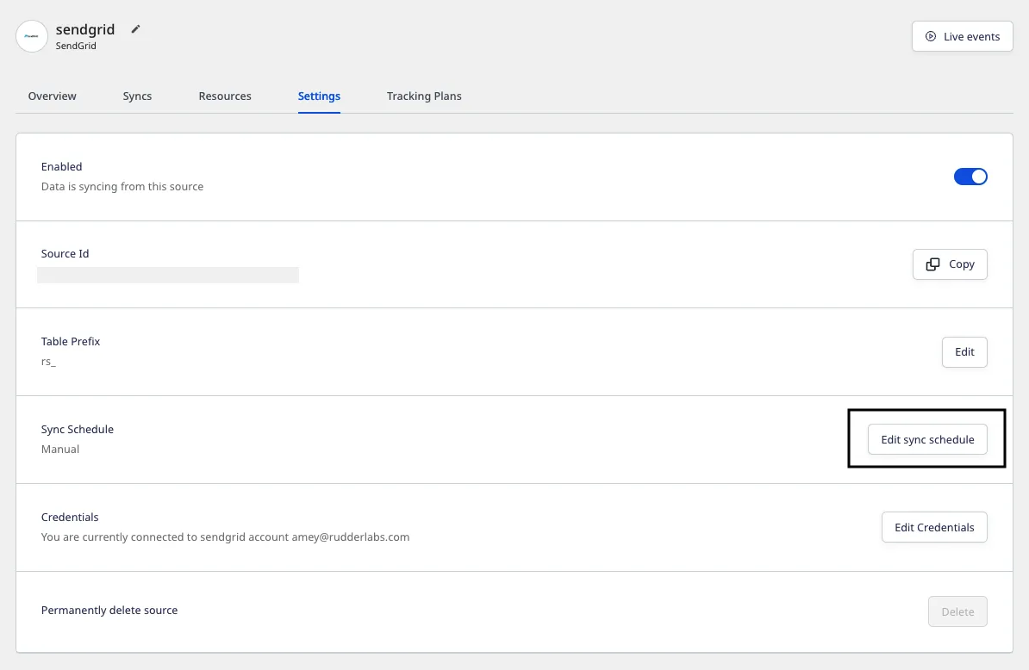Click the sendgrid source name heading
The width and height of the screenshot is (1029, 670).
pyautogui.click(x=85, y=28)
